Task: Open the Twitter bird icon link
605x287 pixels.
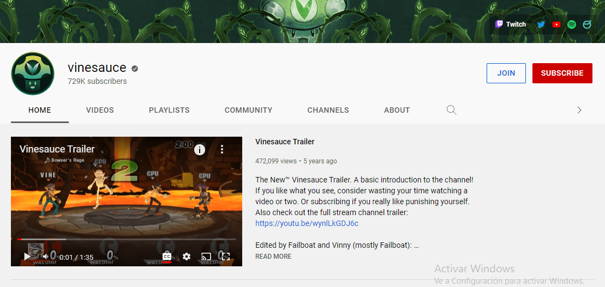Action: (541, 25)
